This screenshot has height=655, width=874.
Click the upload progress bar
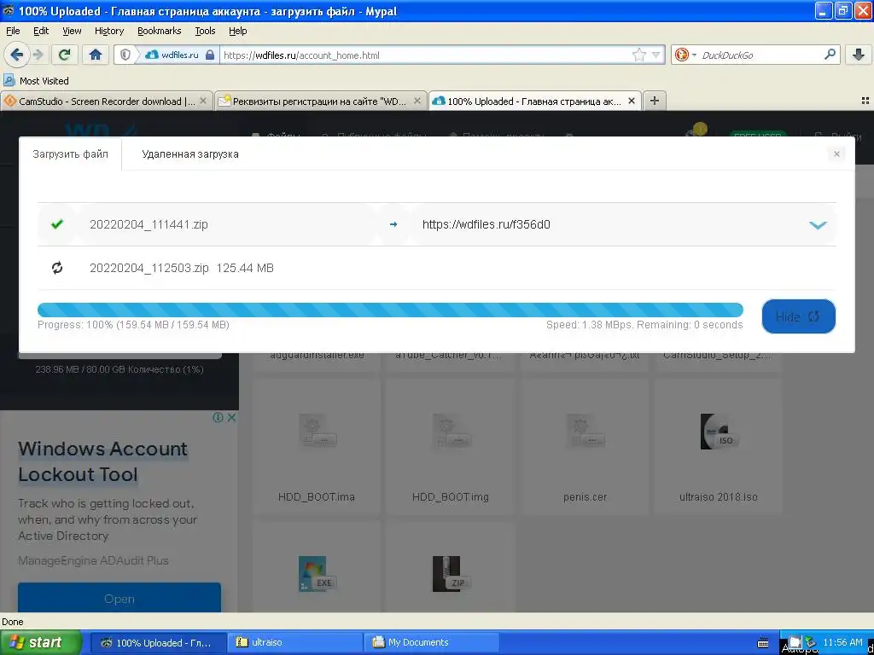(x=390, y=310)
